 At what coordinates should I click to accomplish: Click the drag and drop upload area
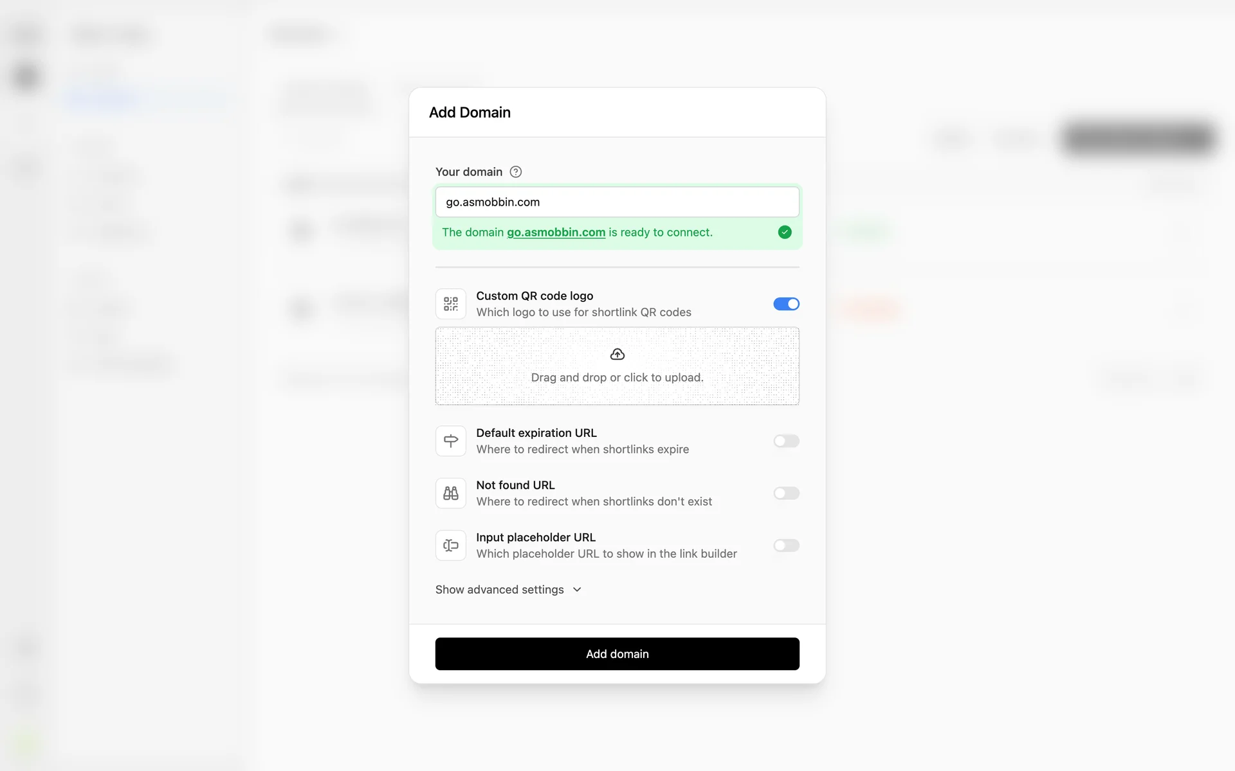point(617,366)
